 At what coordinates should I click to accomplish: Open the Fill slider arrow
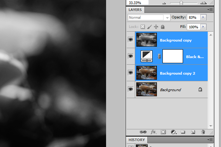click(x=203, y=27)
